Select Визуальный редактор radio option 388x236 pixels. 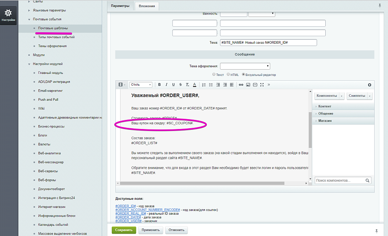(244, 74)
